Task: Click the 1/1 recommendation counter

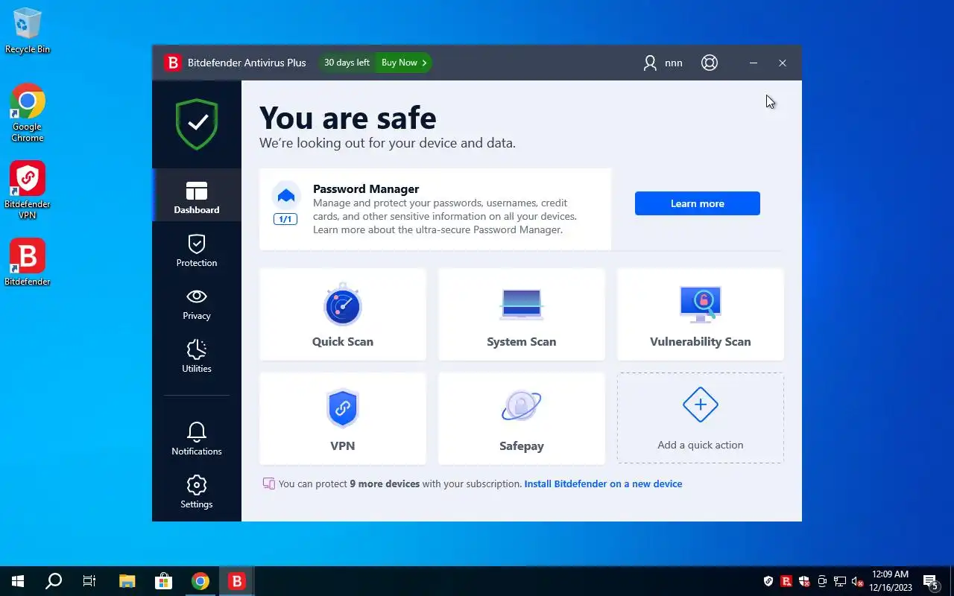Action: point(285,219)
